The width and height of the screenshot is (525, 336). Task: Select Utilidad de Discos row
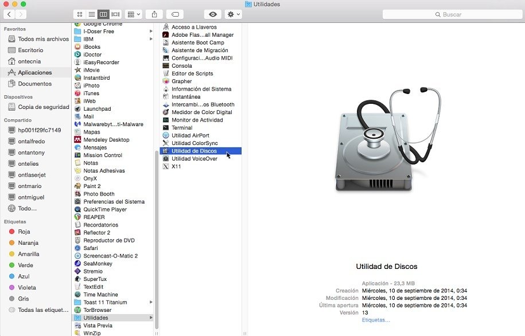(x=201, y=151)
